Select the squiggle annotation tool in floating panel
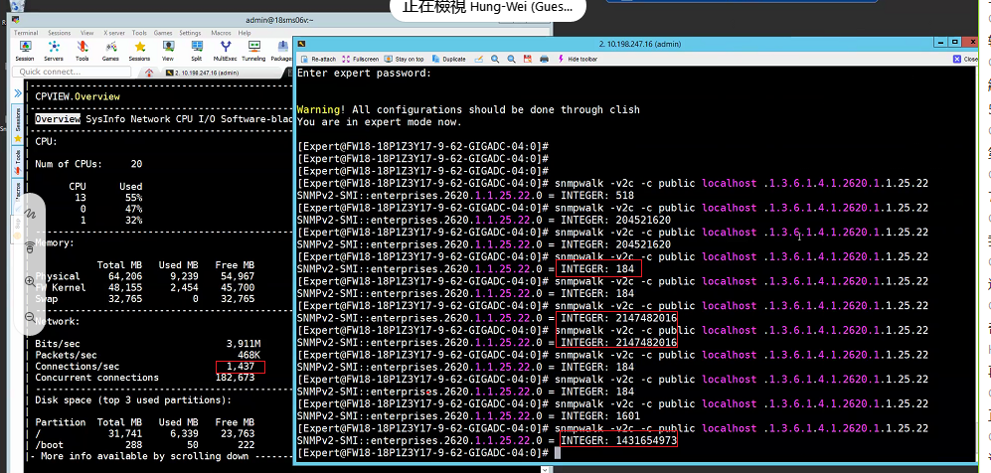 click(30, 214)
